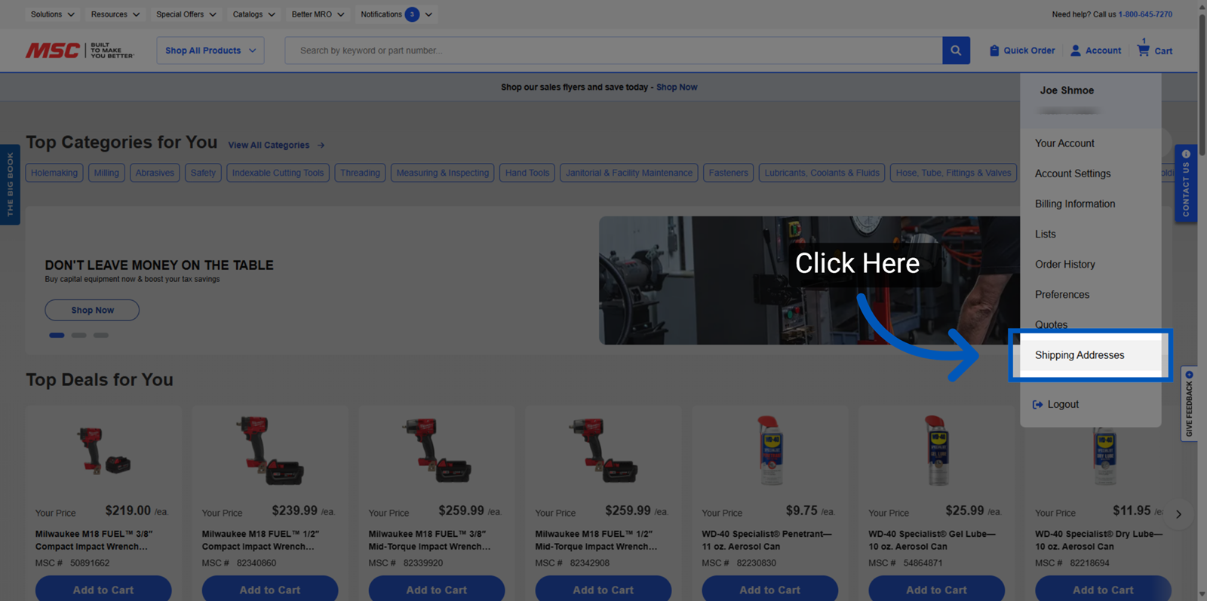The height and width of the screenshot is (601, 1207).
Task: Click Shop Now banner button
Action: (x=92, y=310)
